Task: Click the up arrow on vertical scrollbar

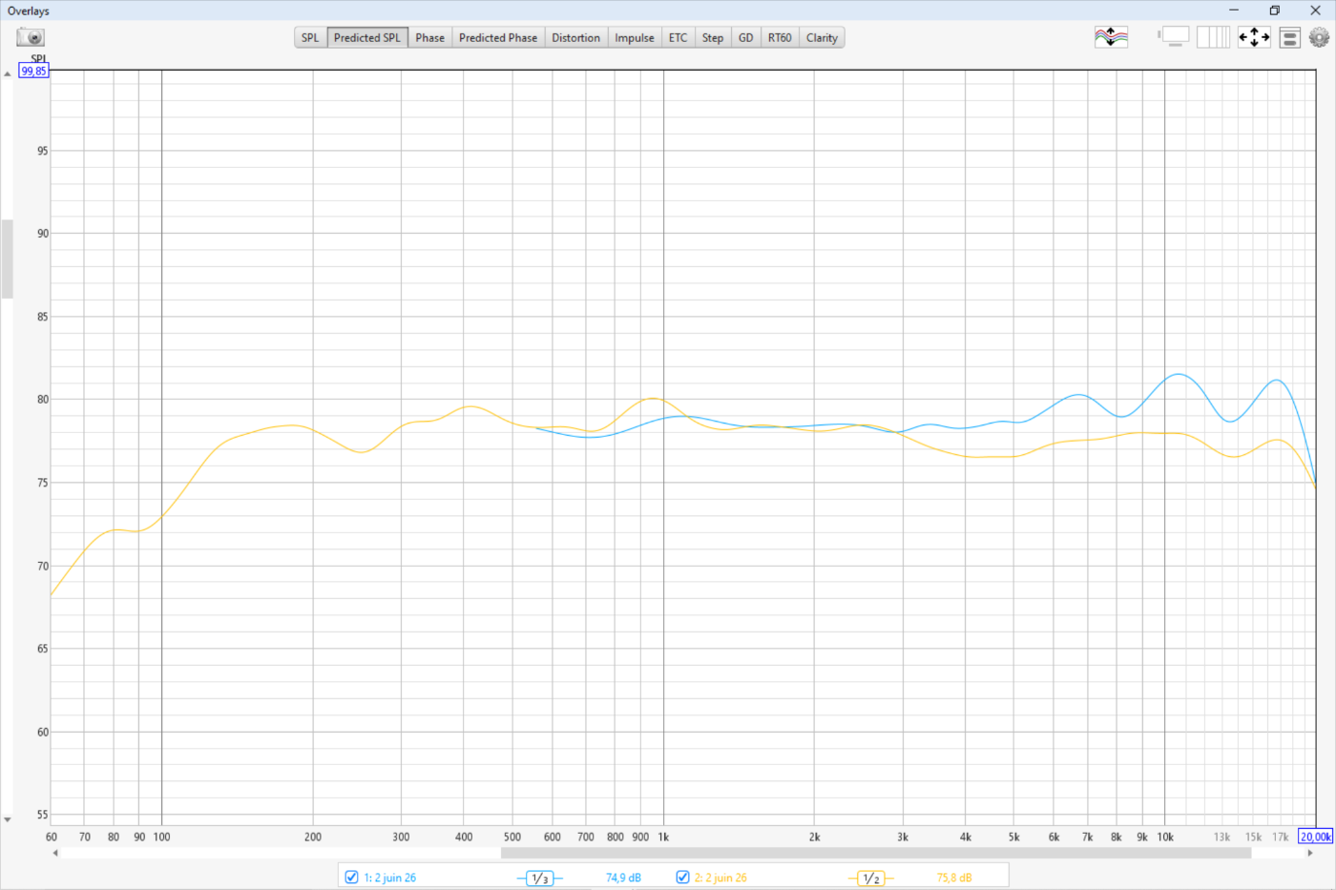Action: point(8,73)
